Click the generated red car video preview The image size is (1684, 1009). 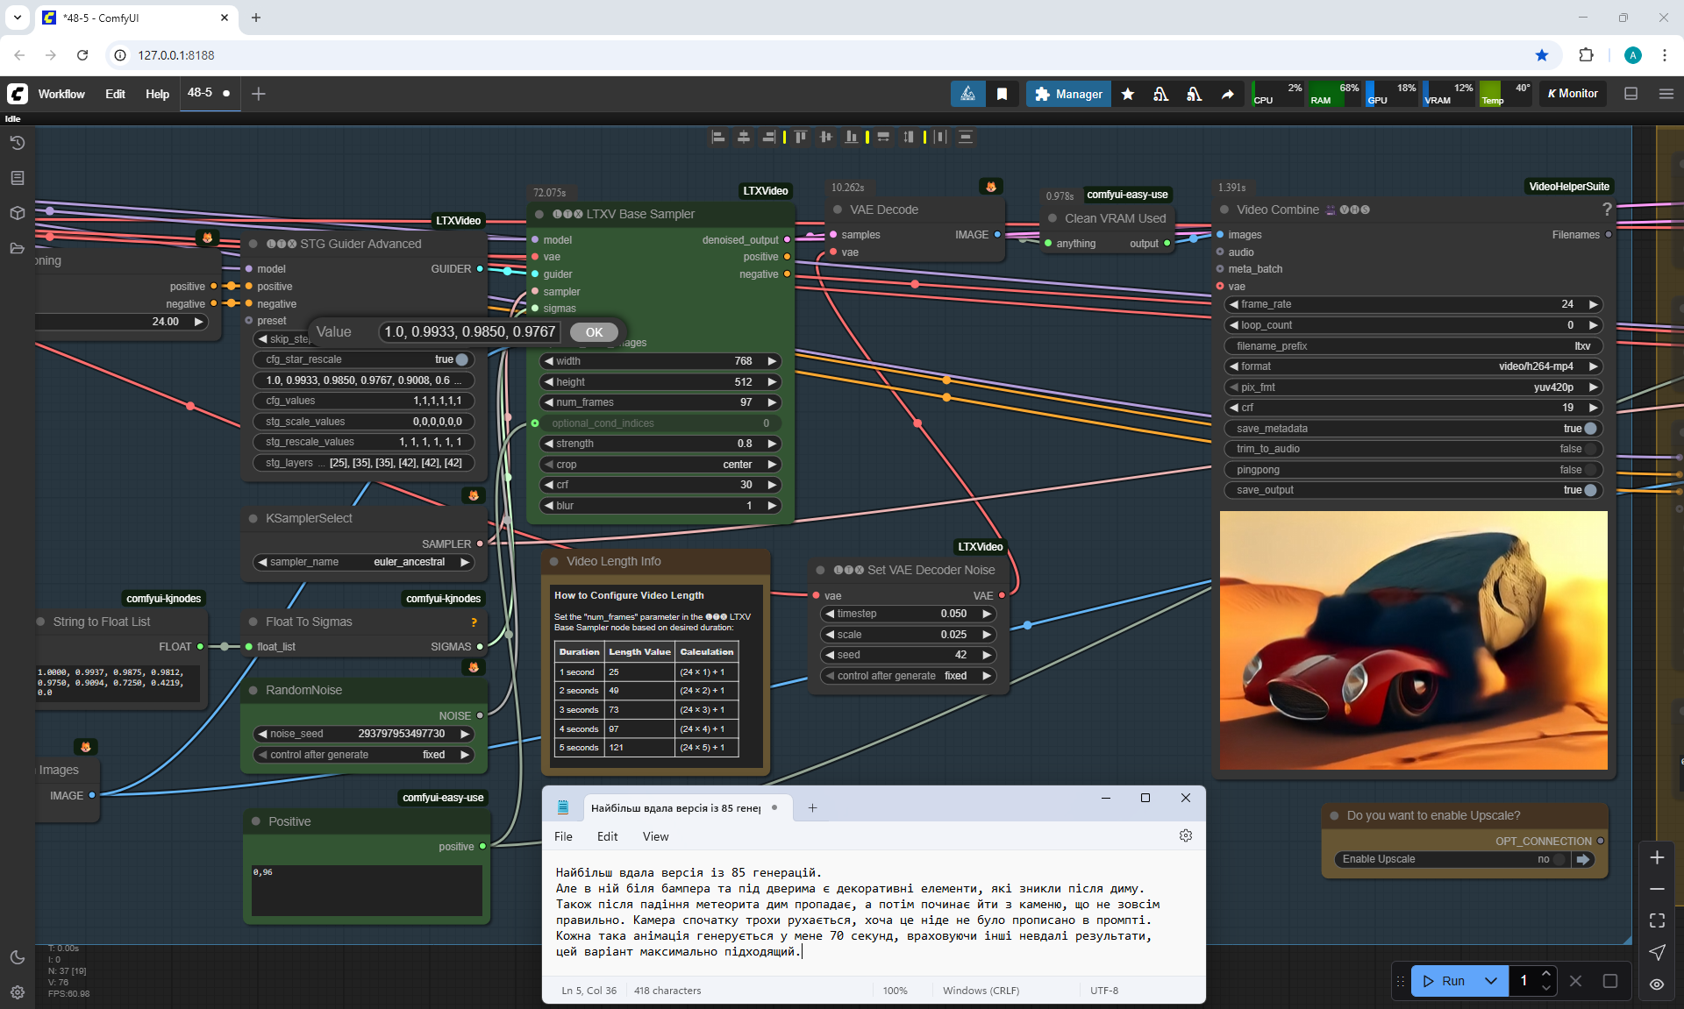1413,640
